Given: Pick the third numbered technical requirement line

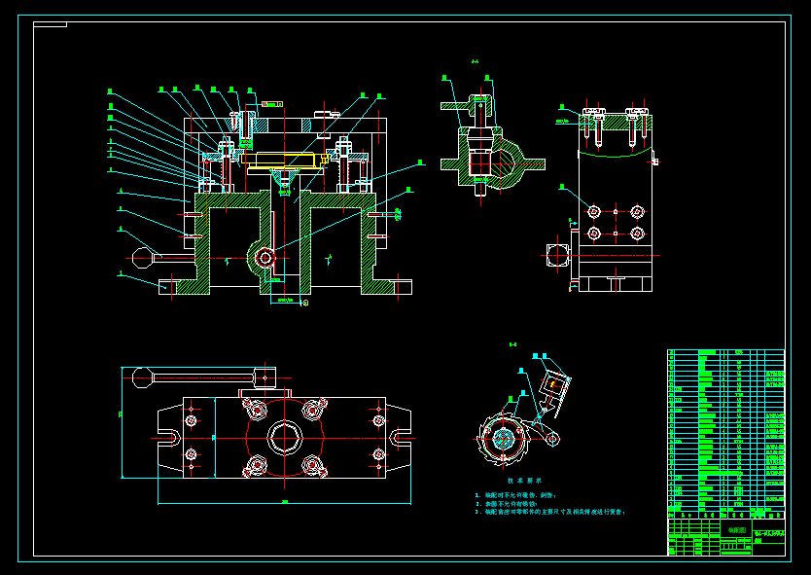Looking at the screenshot, I should 550,512.
